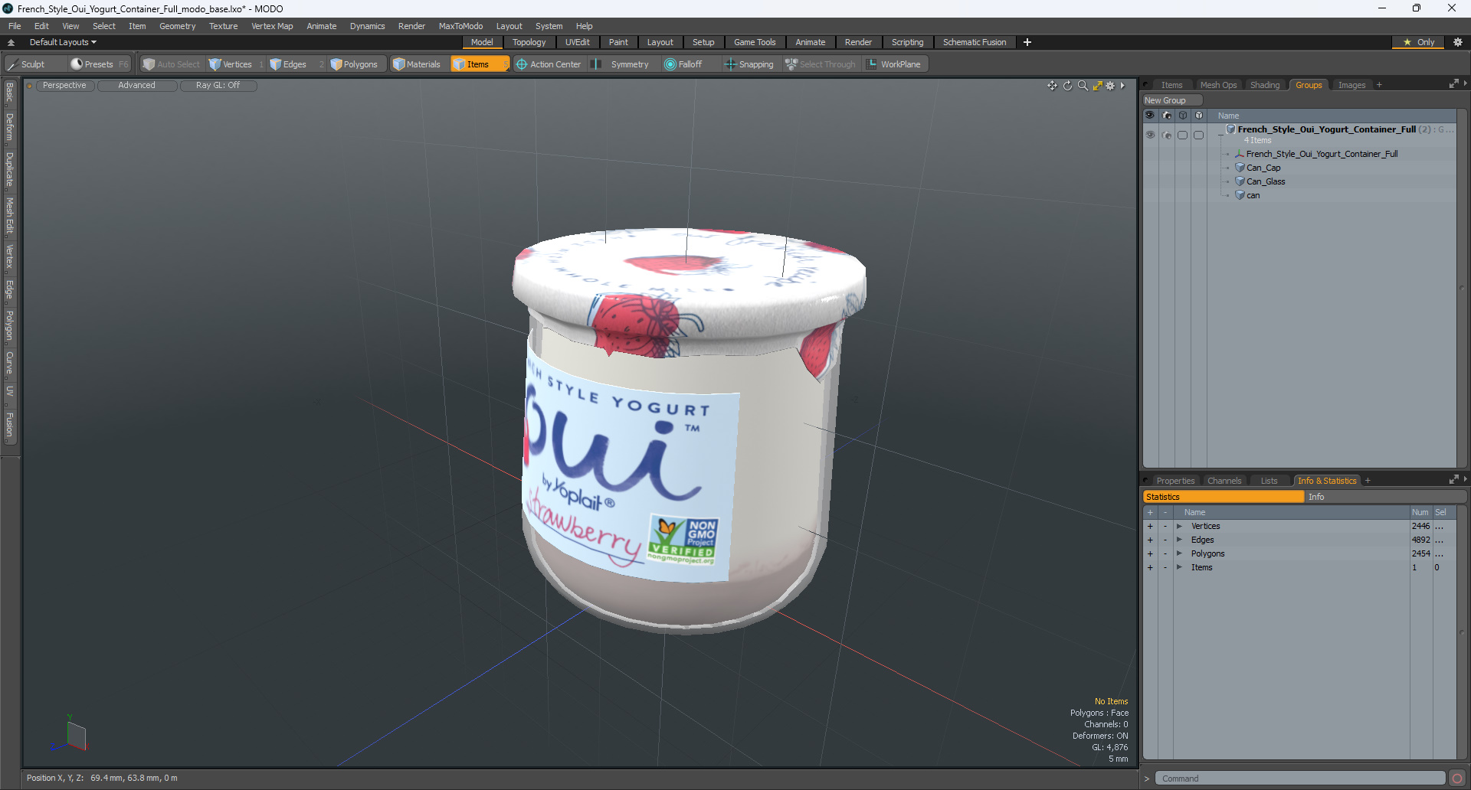
Task: Click the render camera column header
Action: 1167,116
